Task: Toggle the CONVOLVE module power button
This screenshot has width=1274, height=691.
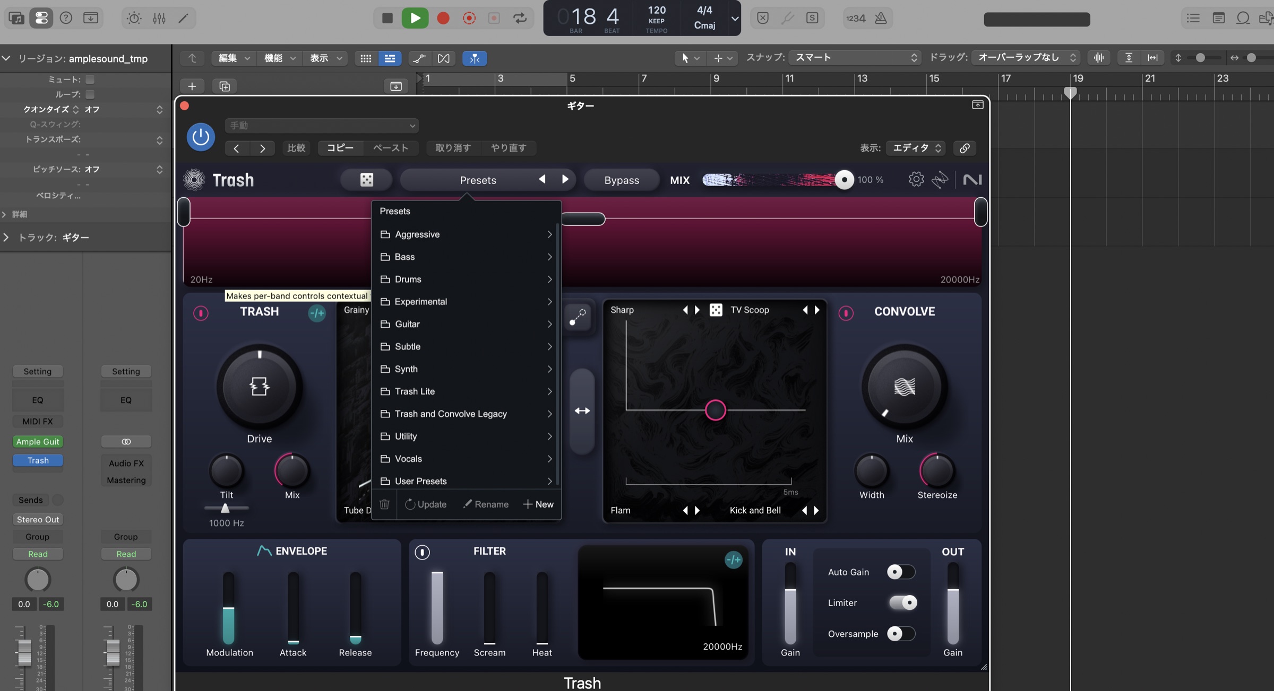Action: [x=846, y=313]
